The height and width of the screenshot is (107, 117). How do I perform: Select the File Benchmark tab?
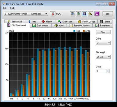[17, 25]
